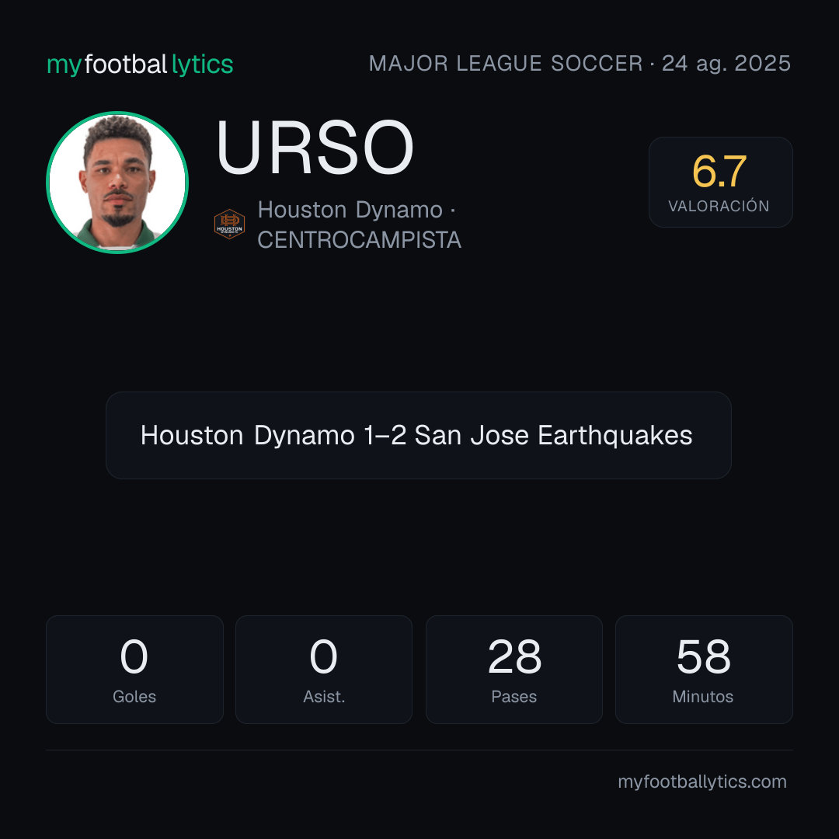Open the Houston Dynamo 1–2 San Jose Earthquakes card
The image size is (839, 839).
coord(419,435)
